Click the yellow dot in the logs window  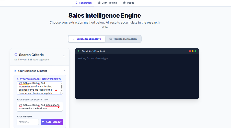(x=193, y=51)
